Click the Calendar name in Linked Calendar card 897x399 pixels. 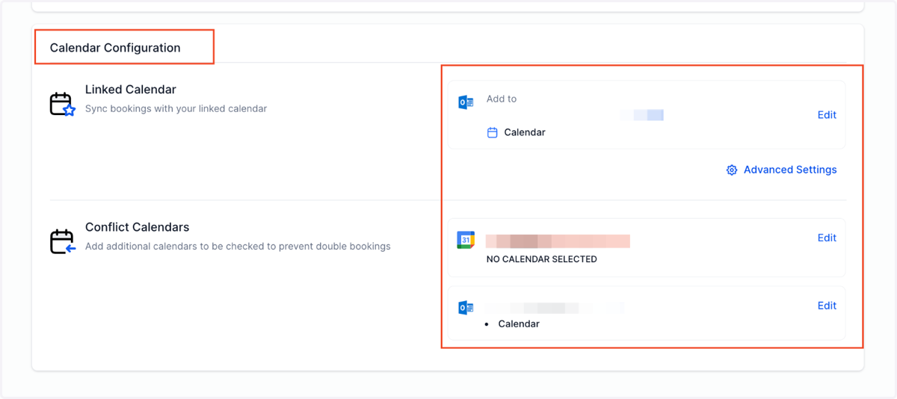point(525,132)
